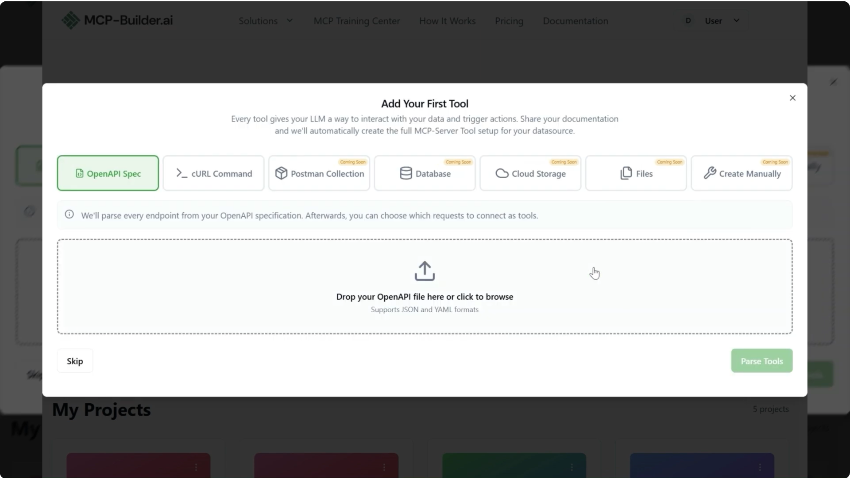Click the MCP-Builder.ai logo
The image size is (850, 478).
117,20
